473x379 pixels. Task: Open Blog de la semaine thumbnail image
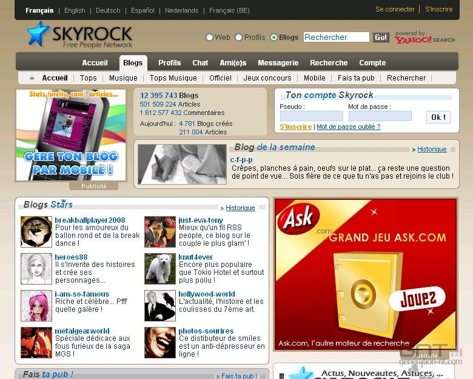[182, 164]
